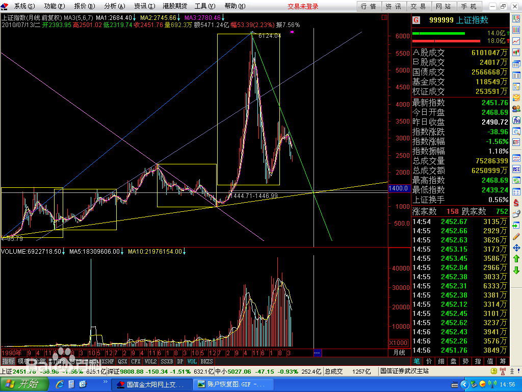Click the small red box icon at chart corner
The height and width of the screenshot is (392, 522).
click(x=384, y=17)
